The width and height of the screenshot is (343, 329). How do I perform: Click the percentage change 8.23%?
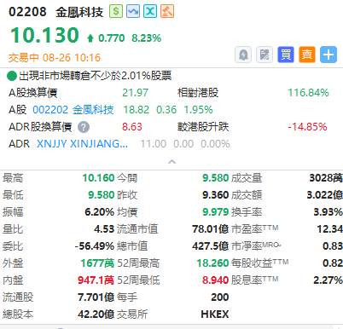146,38
